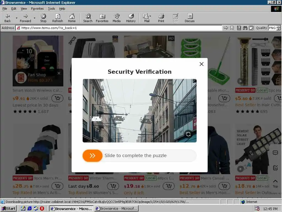
Task: Refresh the page using Refresh icon
Action: click(58, 18)
